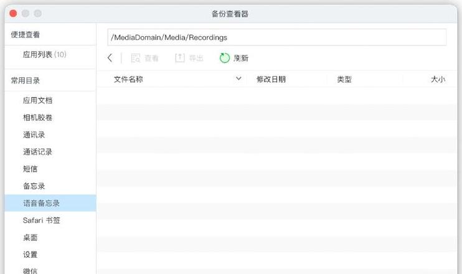This screenshot has height=274, width=462.
Task: Open 通话记录 in the sidebar
Action: pyautogui.click(x=38, y=152)
